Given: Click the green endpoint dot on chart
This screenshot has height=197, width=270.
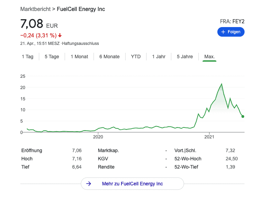Looking at the screenshot, I should 243,116.
